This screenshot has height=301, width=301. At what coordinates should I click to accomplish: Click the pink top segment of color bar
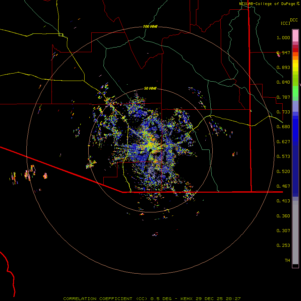tap(295, 36)
